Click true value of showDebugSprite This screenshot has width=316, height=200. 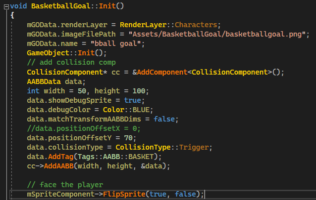coord(132,100)
